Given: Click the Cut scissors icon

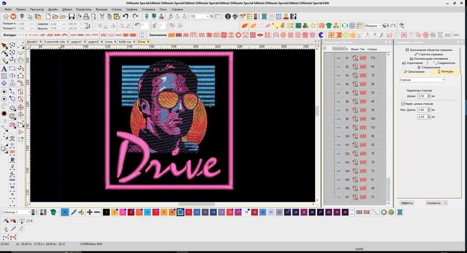Looking at the screenshot, I should 102,17.
